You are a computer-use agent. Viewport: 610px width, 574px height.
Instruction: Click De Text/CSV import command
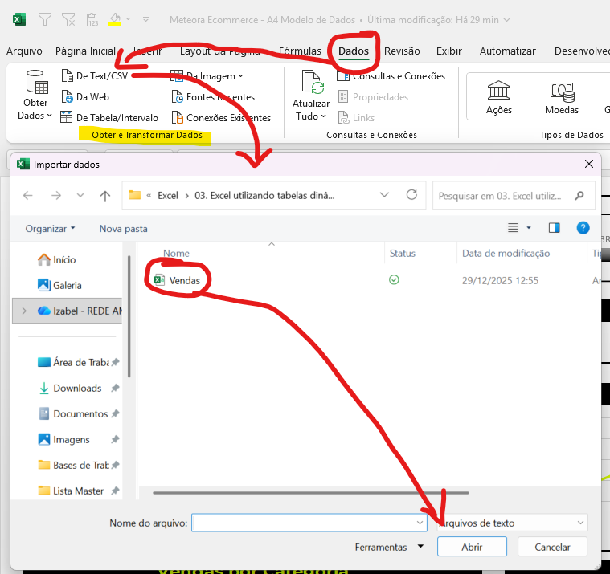coord(95,75)
